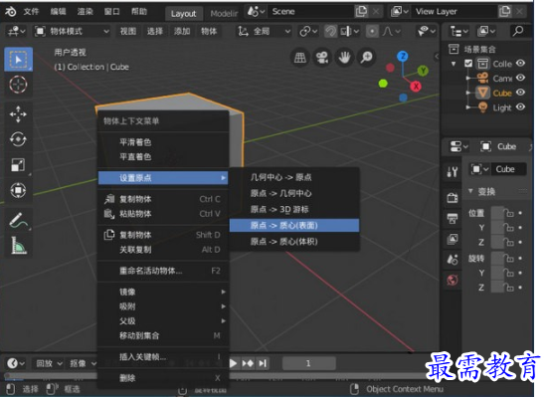Toggle snapping magnet button
The image size is (549, 398).
[330, 32]
